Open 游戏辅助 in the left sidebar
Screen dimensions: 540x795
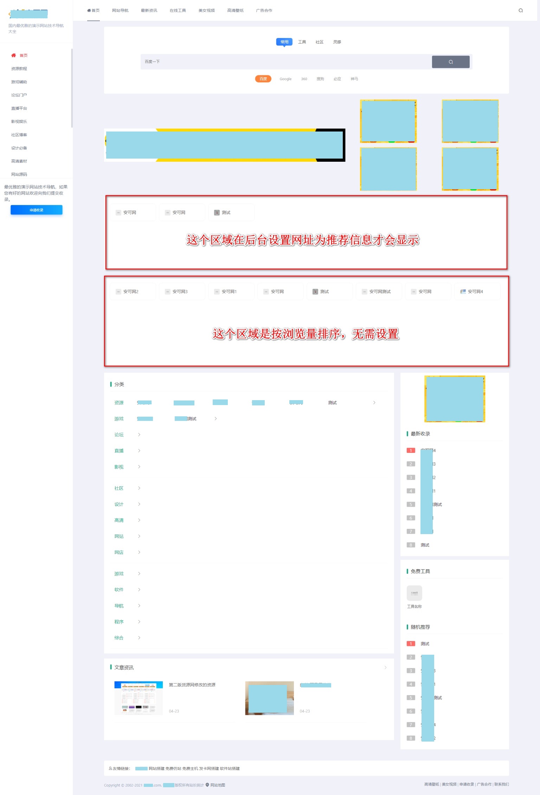pos(19,82)
